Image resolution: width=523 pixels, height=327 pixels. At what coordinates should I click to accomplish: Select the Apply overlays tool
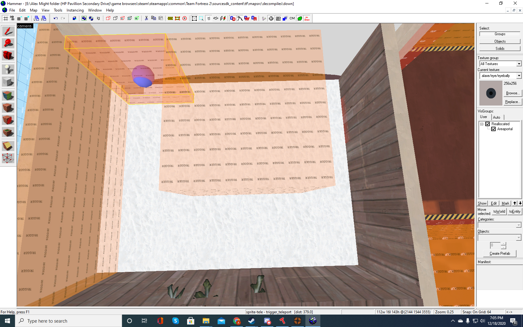(x=8, y=133)
